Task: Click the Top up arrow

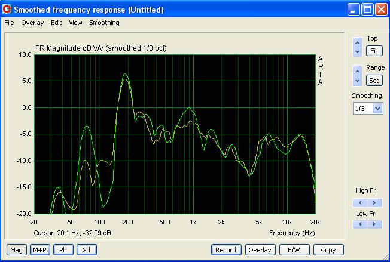Action: point(358,42)
